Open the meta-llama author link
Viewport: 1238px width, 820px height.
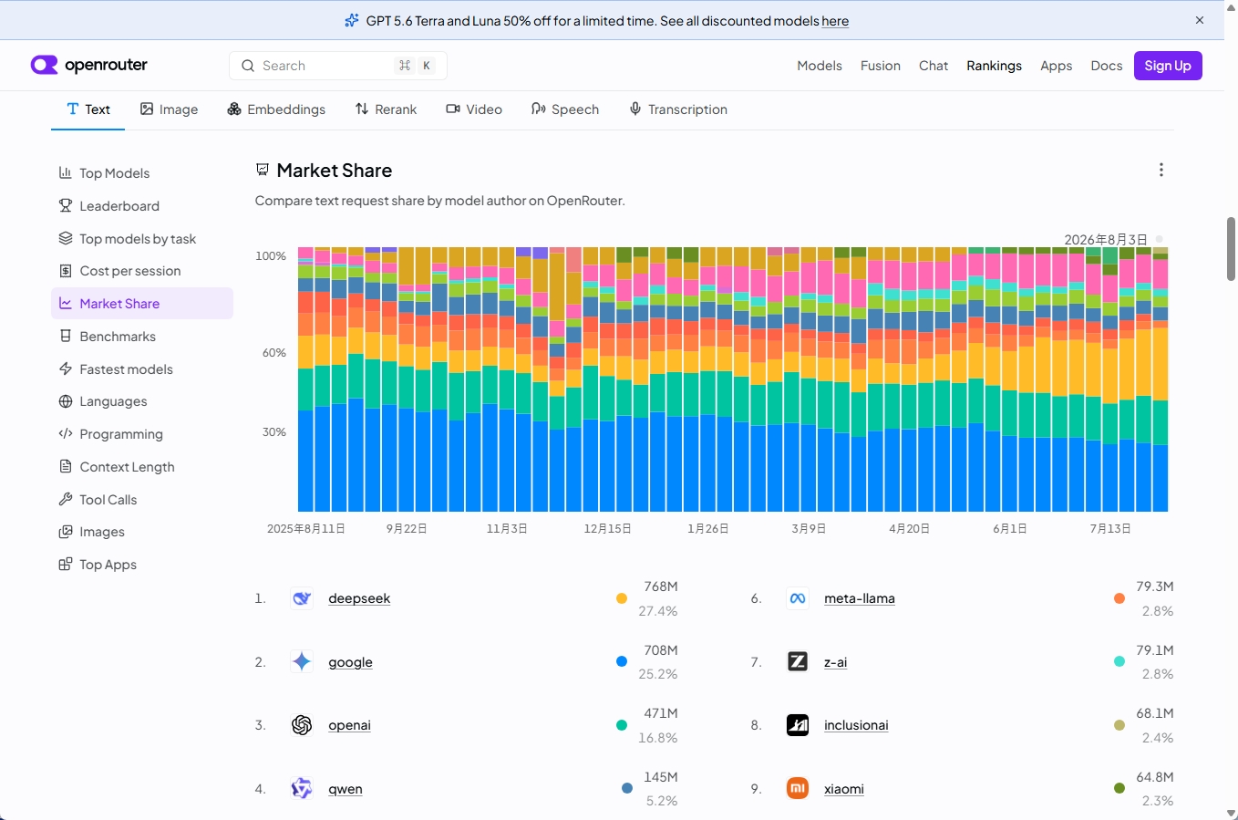click(860, 598)
